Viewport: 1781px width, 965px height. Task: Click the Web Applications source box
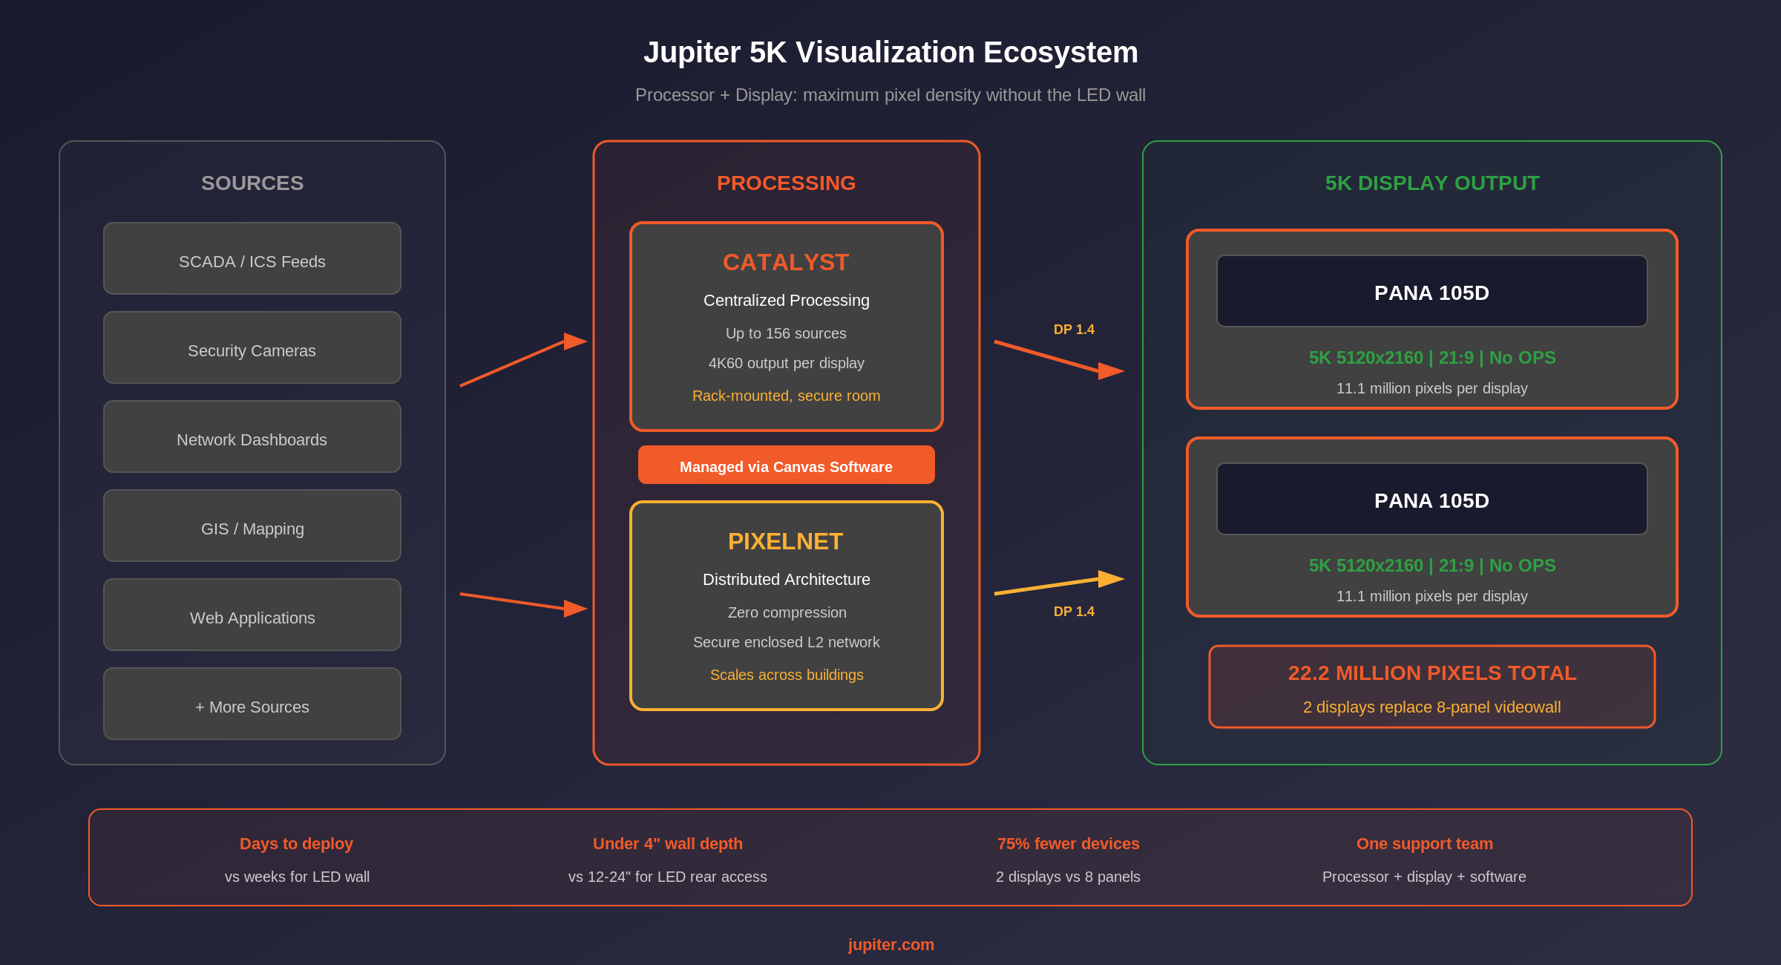coord(252,615)
